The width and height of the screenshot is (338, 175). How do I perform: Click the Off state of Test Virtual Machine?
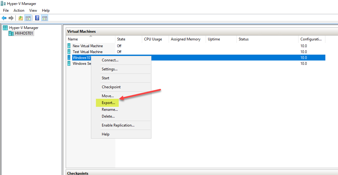click(119, 52)
